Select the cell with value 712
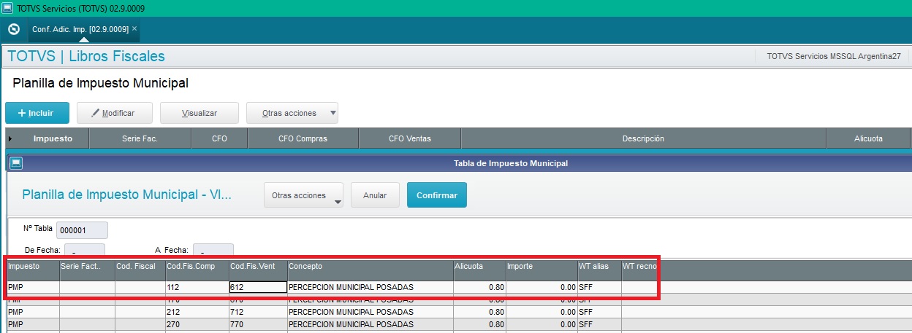The width and height of the screenshot is (912, 333). click(257, 312)
